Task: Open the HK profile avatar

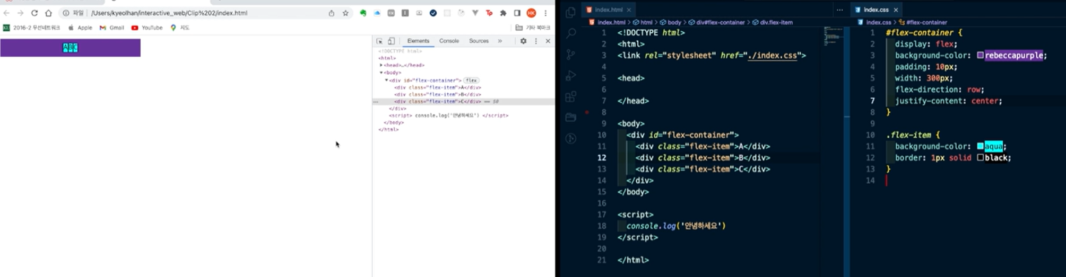Action: (531, 13)
